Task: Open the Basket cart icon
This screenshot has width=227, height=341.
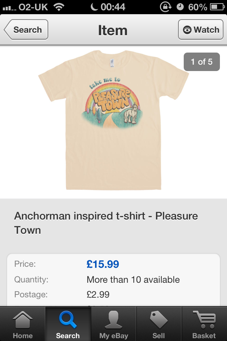Action: click(204, 320)
